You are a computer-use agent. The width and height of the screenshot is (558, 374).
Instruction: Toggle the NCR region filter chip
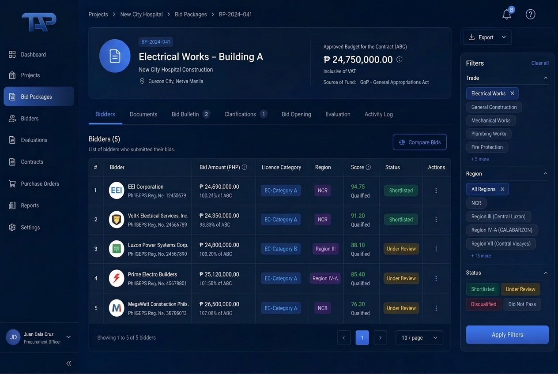(x=476, y=203)
